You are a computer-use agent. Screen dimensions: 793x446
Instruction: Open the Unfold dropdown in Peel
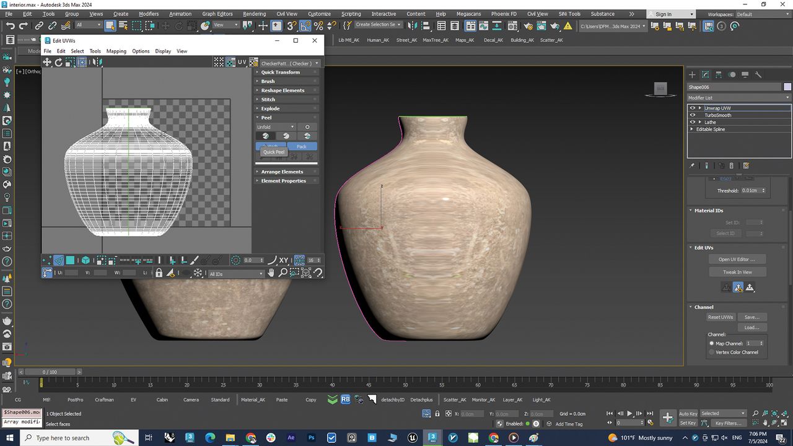point(276,127)
